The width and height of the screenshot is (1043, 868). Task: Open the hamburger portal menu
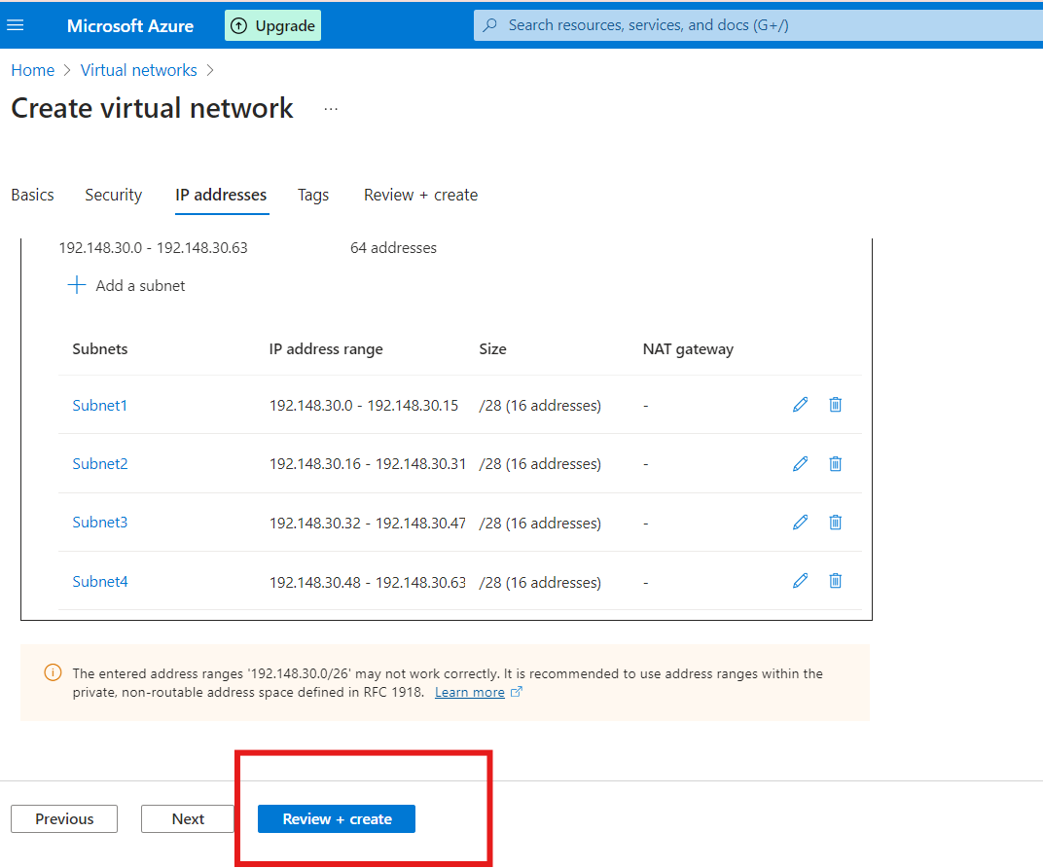tap(16, 25)
